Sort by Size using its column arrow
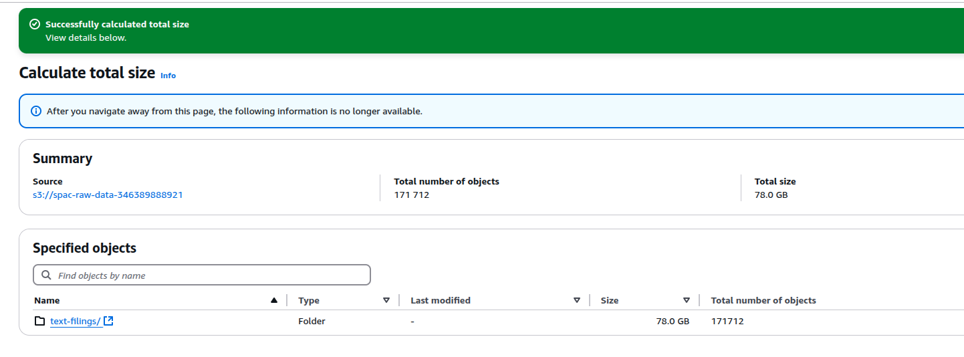Screen dimensions: 964x357 [x=687, y=301]
